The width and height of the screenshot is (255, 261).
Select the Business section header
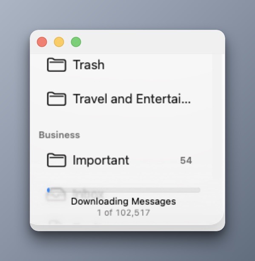[59, 135]
